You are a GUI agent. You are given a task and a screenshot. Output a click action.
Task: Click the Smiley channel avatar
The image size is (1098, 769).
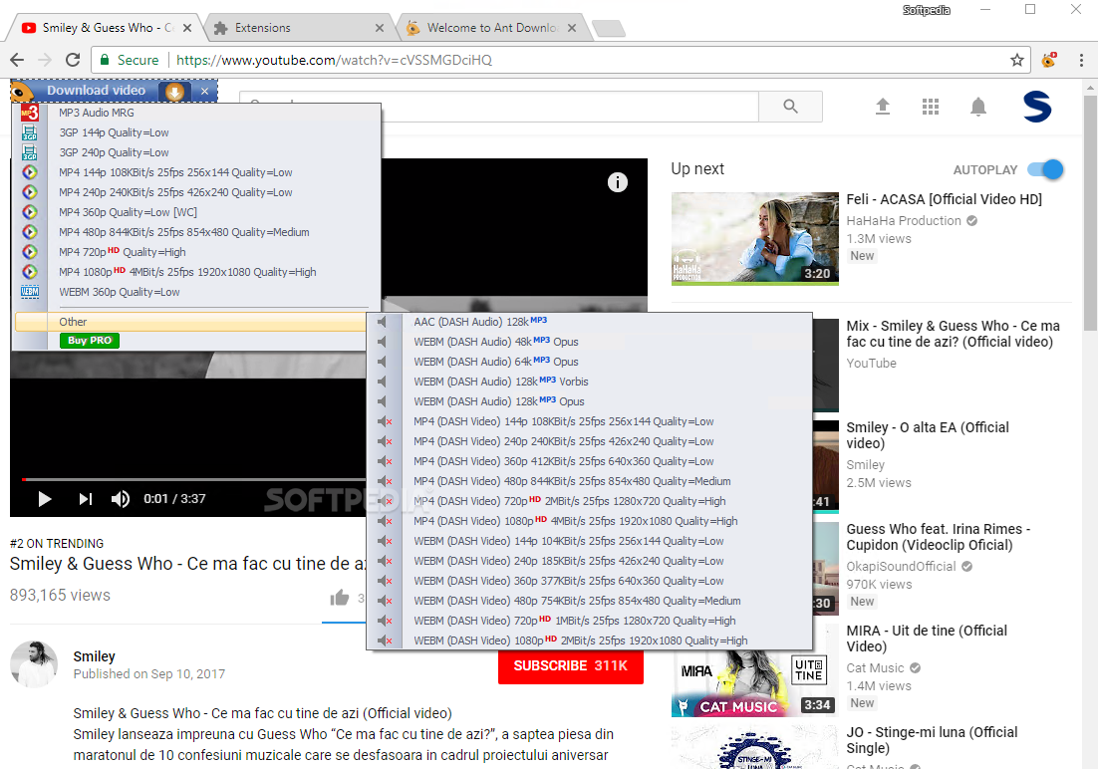pyautogui.click(x=34, y=664)
